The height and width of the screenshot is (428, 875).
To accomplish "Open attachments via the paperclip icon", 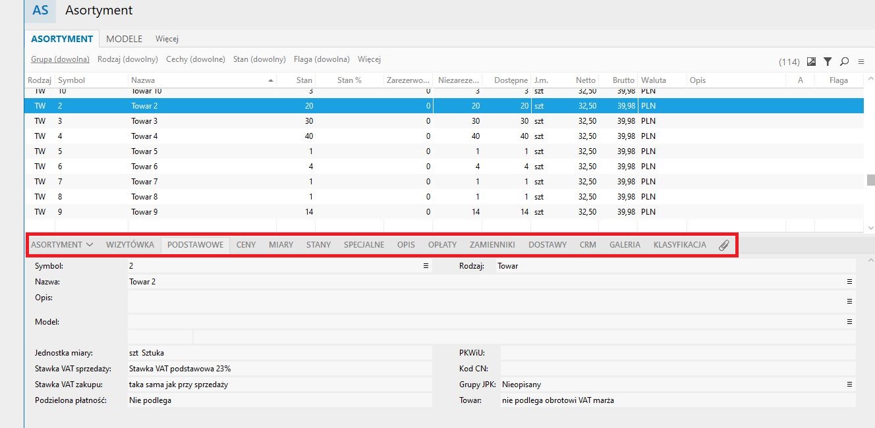I will coord(723,245).
